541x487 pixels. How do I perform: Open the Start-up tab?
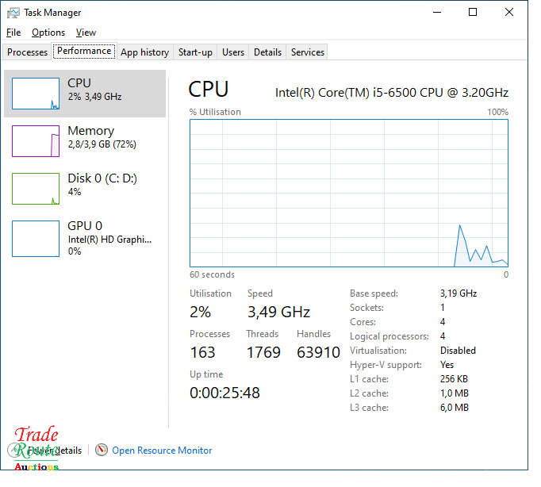pos(195,52)
